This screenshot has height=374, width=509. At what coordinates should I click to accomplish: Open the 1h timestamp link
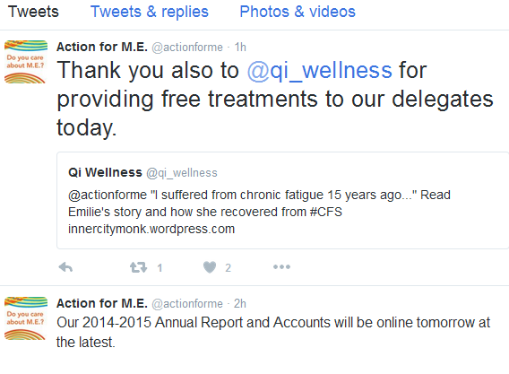[x=240, y=48]
